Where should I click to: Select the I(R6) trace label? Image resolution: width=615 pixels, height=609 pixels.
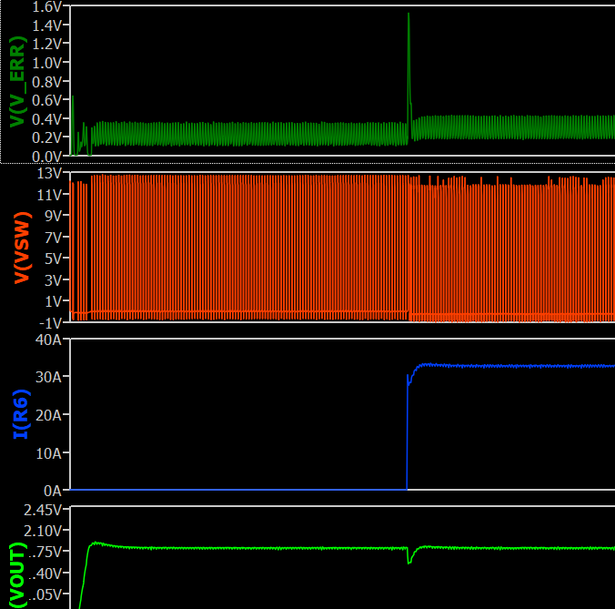click(21, 414)
